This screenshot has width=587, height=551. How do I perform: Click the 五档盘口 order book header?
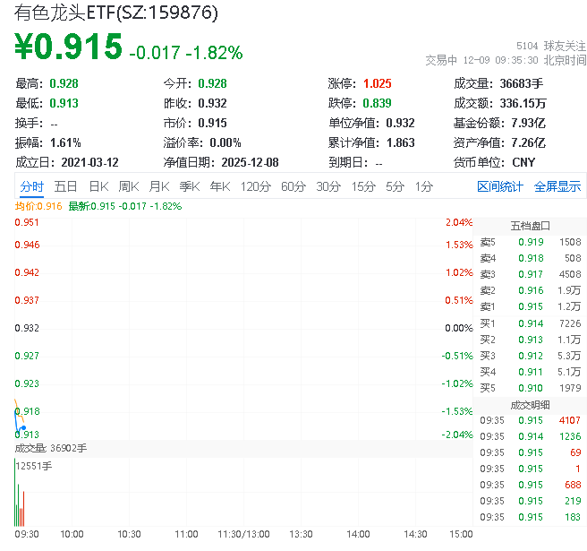(x=530, y=225)
